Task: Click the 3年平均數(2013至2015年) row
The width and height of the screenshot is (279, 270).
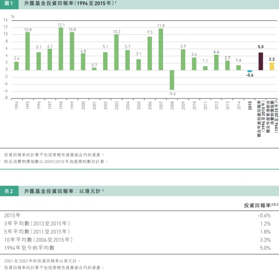Action: (37, 224)
